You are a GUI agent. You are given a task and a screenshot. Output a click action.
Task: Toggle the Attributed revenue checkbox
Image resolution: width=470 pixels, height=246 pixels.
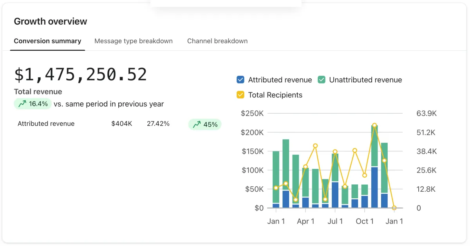tap(240, 80)
